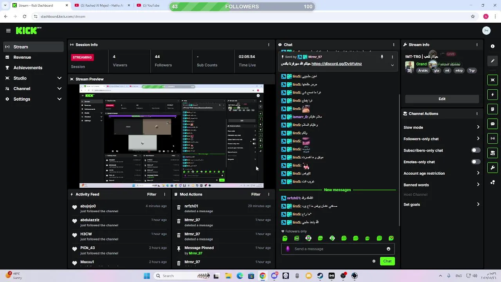The width and height of the screenshot is (501, 282).
Task: Click the Windows taskbar Search box
Action: click(x=181, y=276)
